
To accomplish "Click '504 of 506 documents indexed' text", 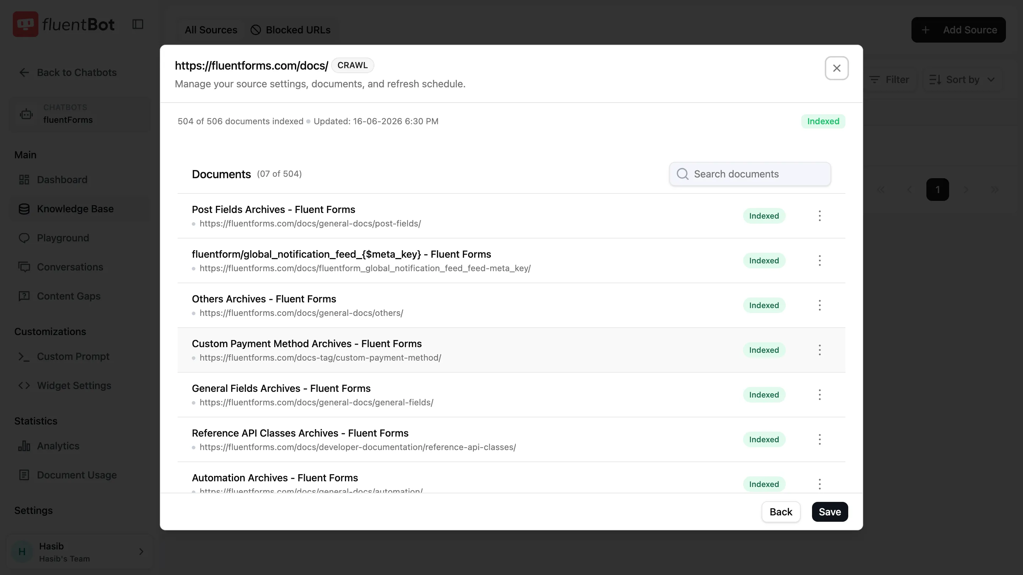I will pyautogui.click(x=240, y=121).
